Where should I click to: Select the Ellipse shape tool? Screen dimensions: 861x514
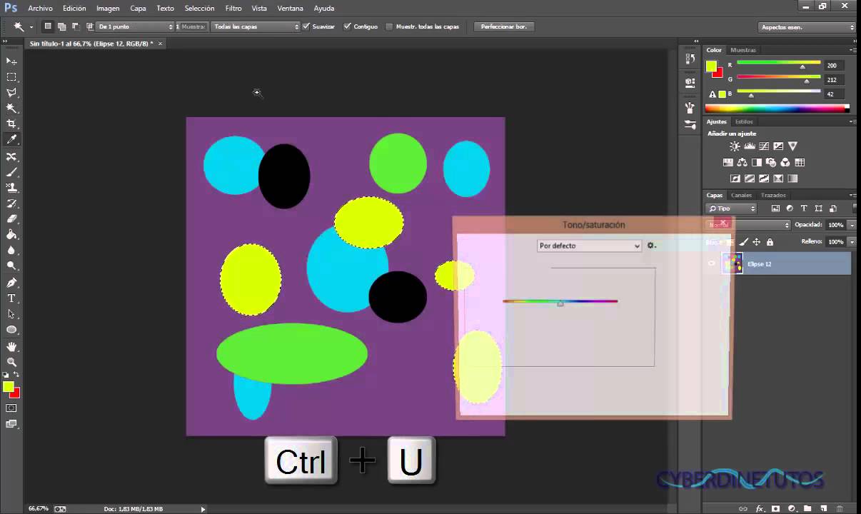[x=11, y=330]
